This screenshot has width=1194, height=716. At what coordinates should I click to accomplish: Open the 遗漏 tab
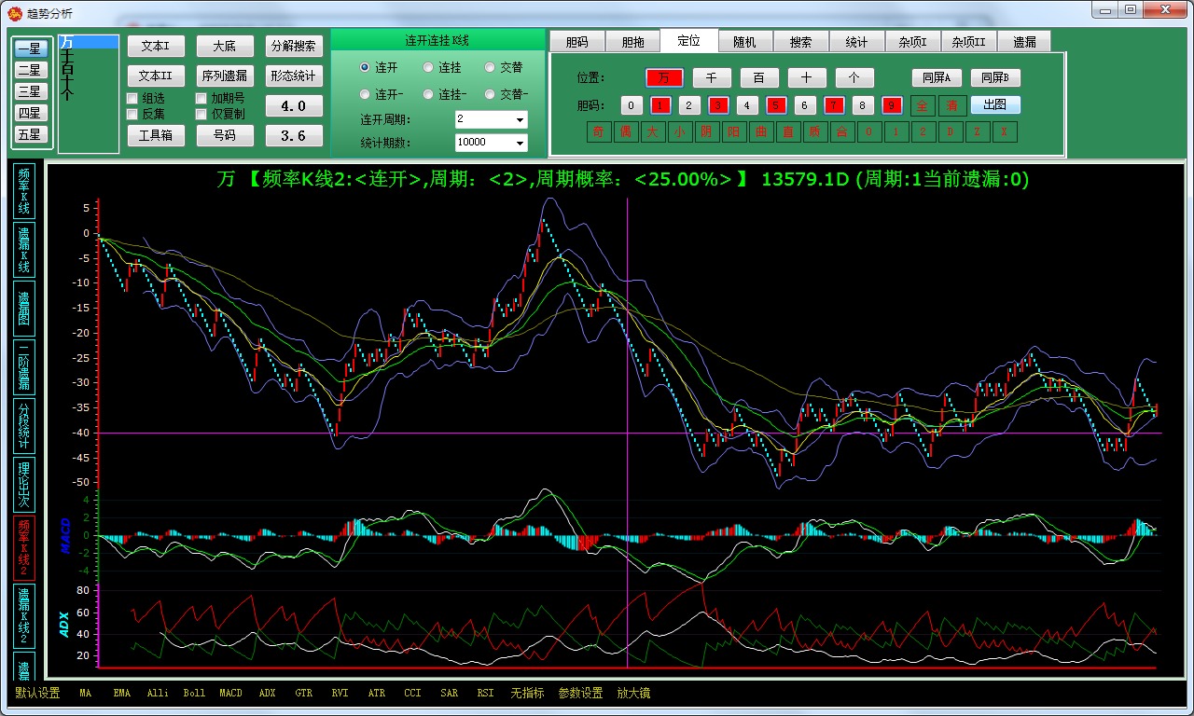1024,42
